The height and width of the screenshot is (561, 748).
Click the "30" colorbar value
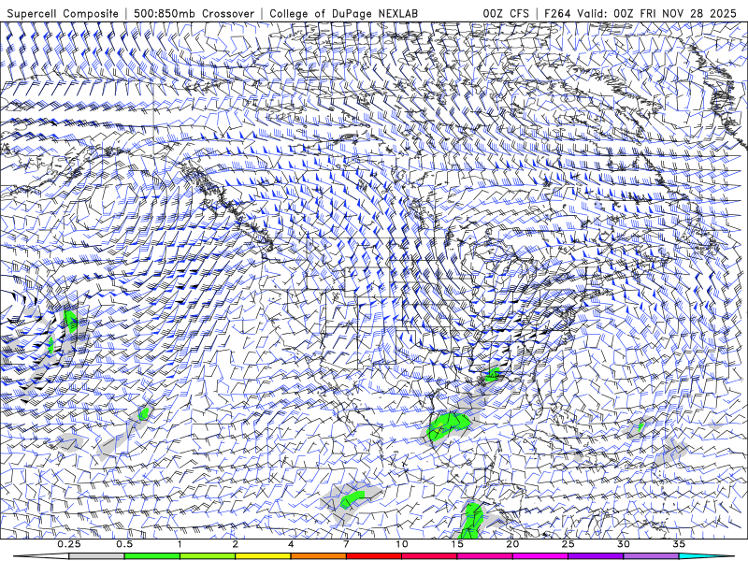[x=623, y=544]
